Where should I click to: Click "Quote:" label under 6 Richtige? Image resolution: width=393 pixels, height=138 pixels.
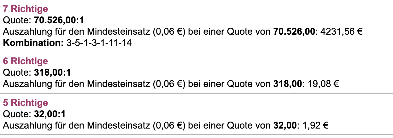pyautogui.click(x=17, y=73)
